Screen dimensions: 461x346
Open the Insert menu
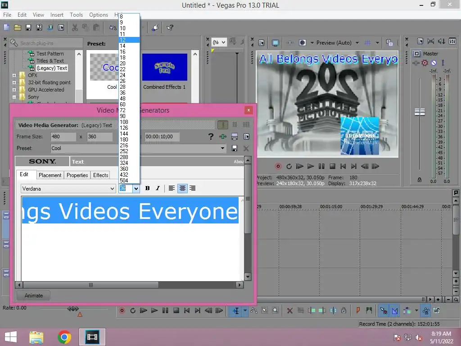click(57, 15)
